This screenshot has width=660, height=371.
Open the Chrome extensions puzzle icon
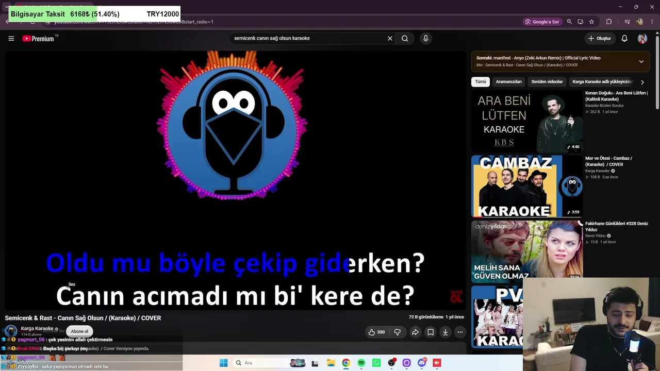[609, 22]
